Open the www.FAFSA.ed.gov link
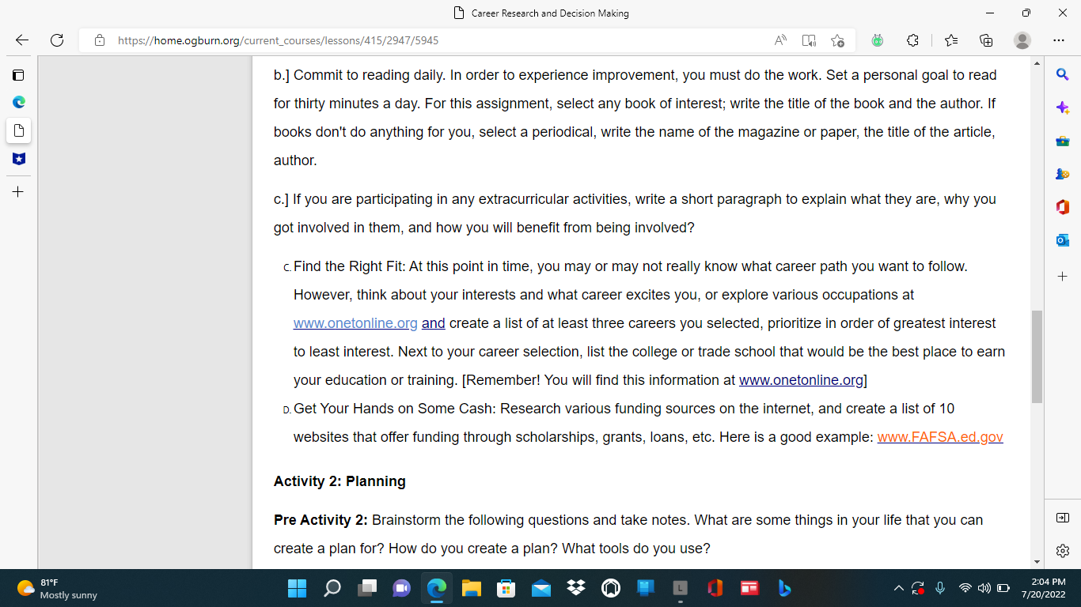 [940, 437]
